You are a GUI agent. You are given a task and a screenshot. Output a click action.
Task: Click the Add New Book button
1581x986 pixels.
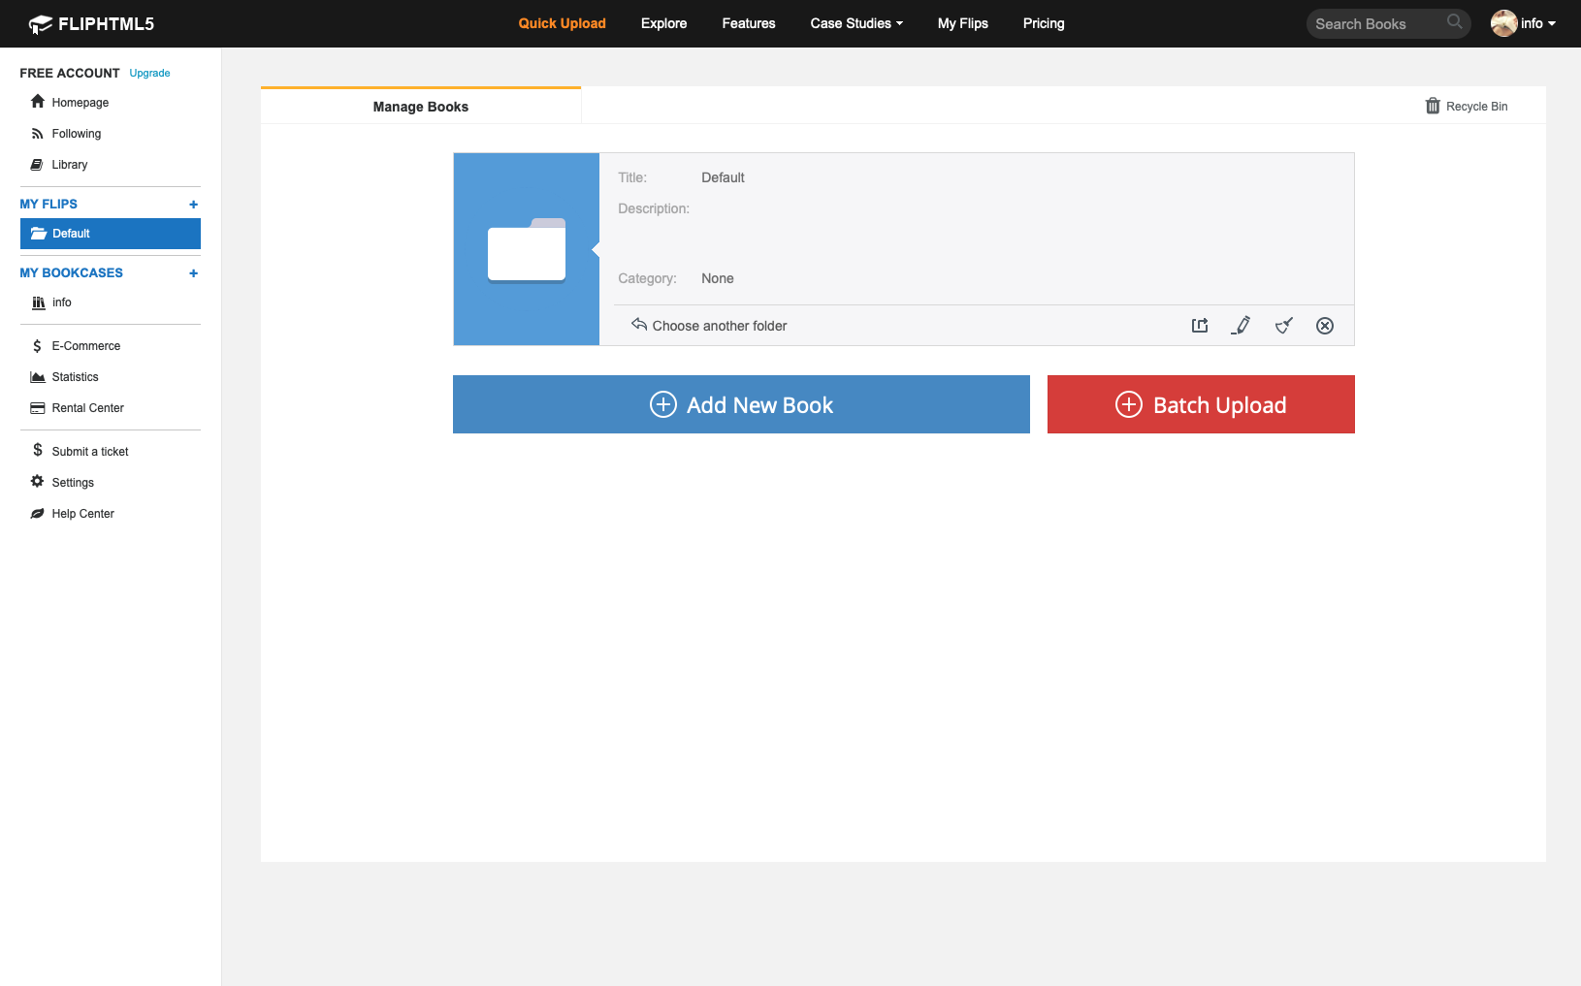(741, 404)
